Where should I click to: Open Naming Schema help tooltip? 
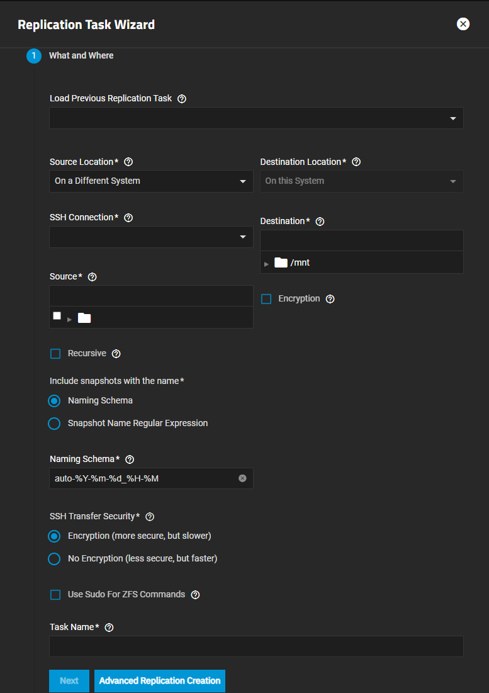click(130, 459)
